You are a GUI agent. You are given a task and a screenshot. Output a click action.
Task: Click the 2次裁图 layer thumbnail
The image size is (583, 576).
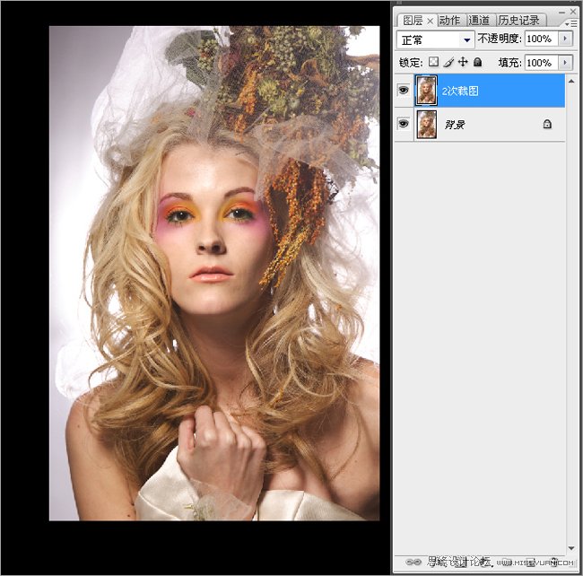click(426, 91)
